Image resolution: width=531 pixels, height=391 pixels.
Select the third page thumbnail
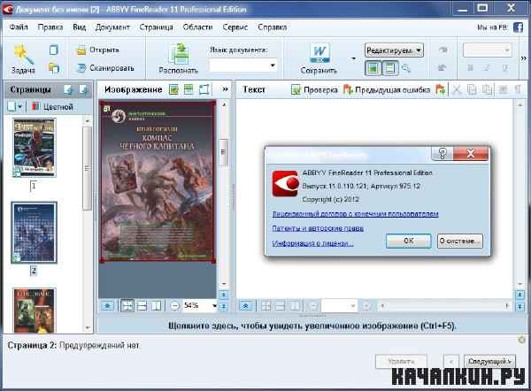pyautogui.click(x=35, y=310)
